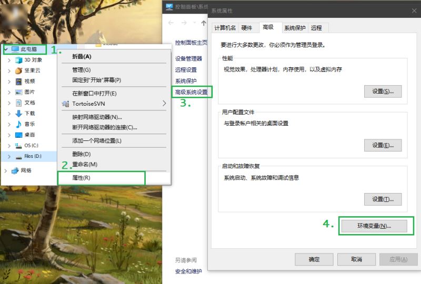Image resolution: width=421 pixels, height=284 pixels.
Task: Select the 网络 network icon
Action: [15, 170]
